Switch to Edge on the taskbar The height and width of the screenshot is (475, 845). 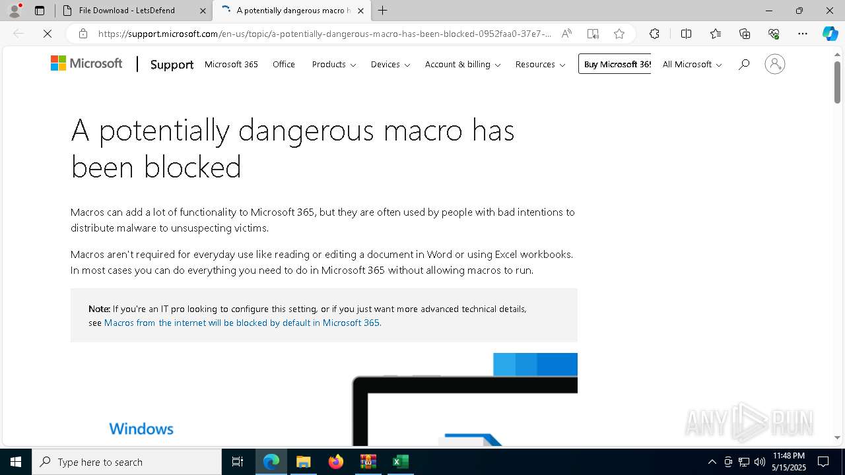point(271,462)
